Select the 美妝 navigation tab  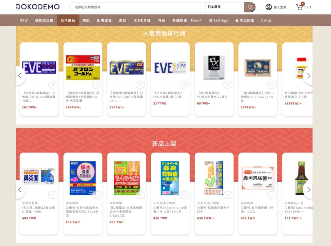86,21
